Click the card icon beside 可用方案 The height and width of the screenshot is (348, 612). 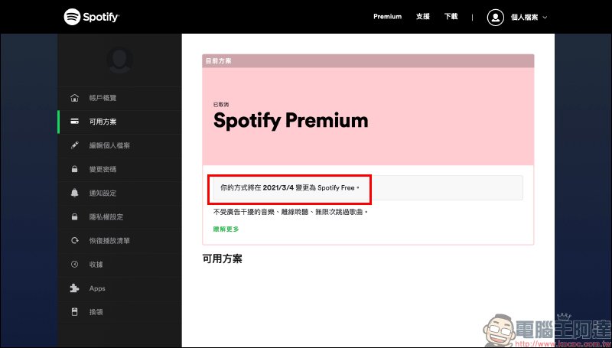pyautogui.click(x=74, y=122)
